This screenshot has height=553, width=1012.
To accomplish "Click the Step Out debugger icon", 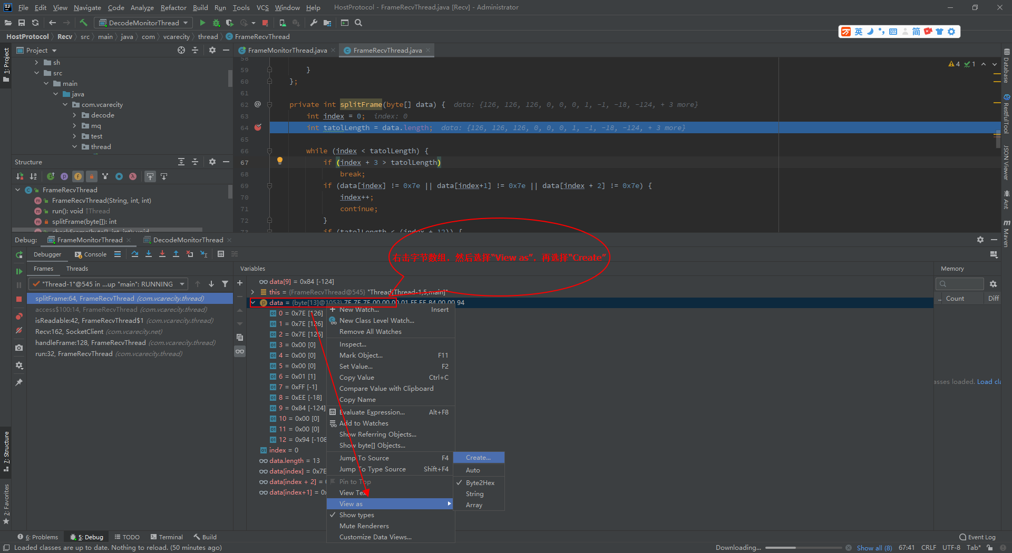I will pos(176,254).
